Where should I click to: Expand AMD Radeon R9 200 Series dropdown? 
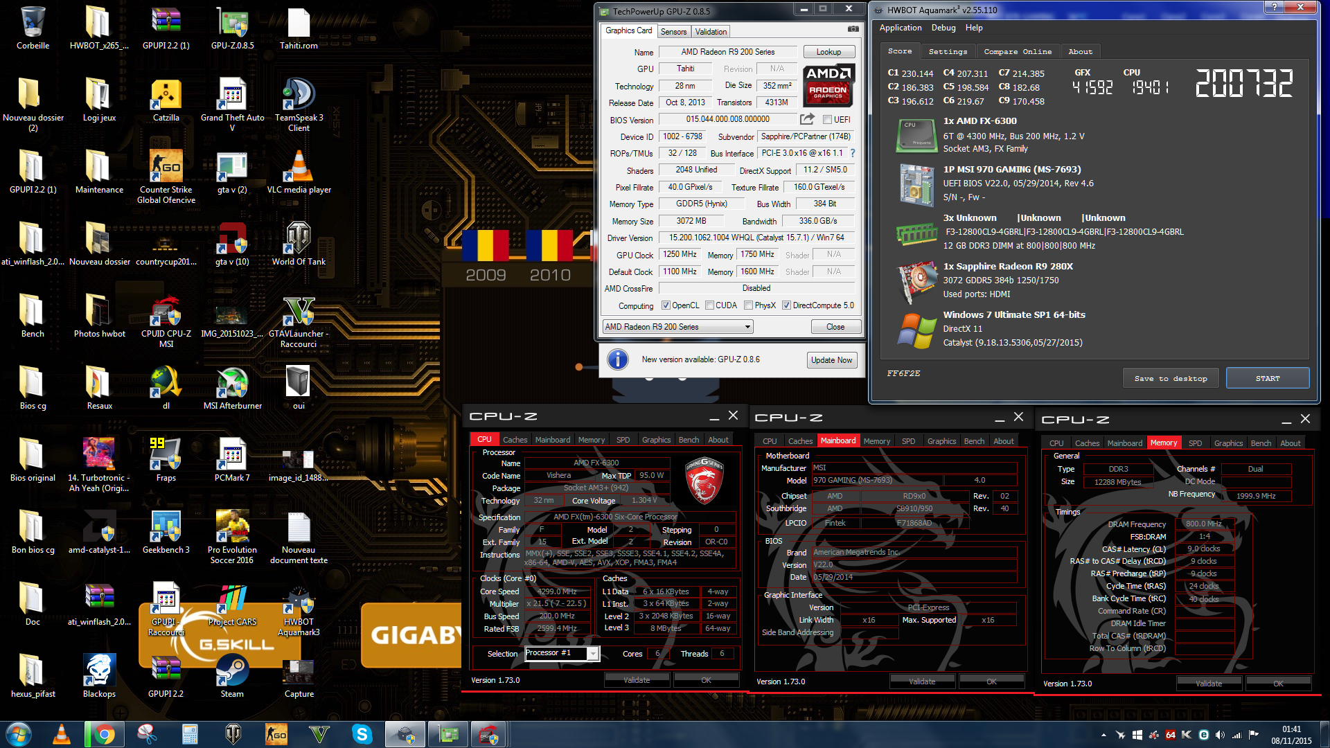click(747, 327)
